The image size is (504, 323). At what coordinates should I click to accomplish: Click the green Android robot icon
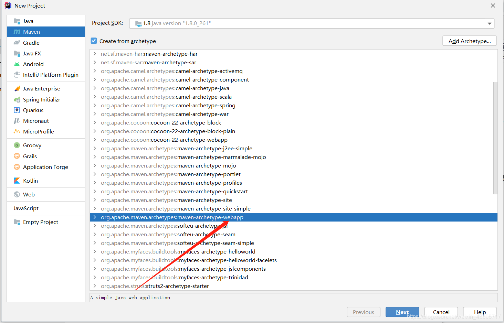click(17, 64)
